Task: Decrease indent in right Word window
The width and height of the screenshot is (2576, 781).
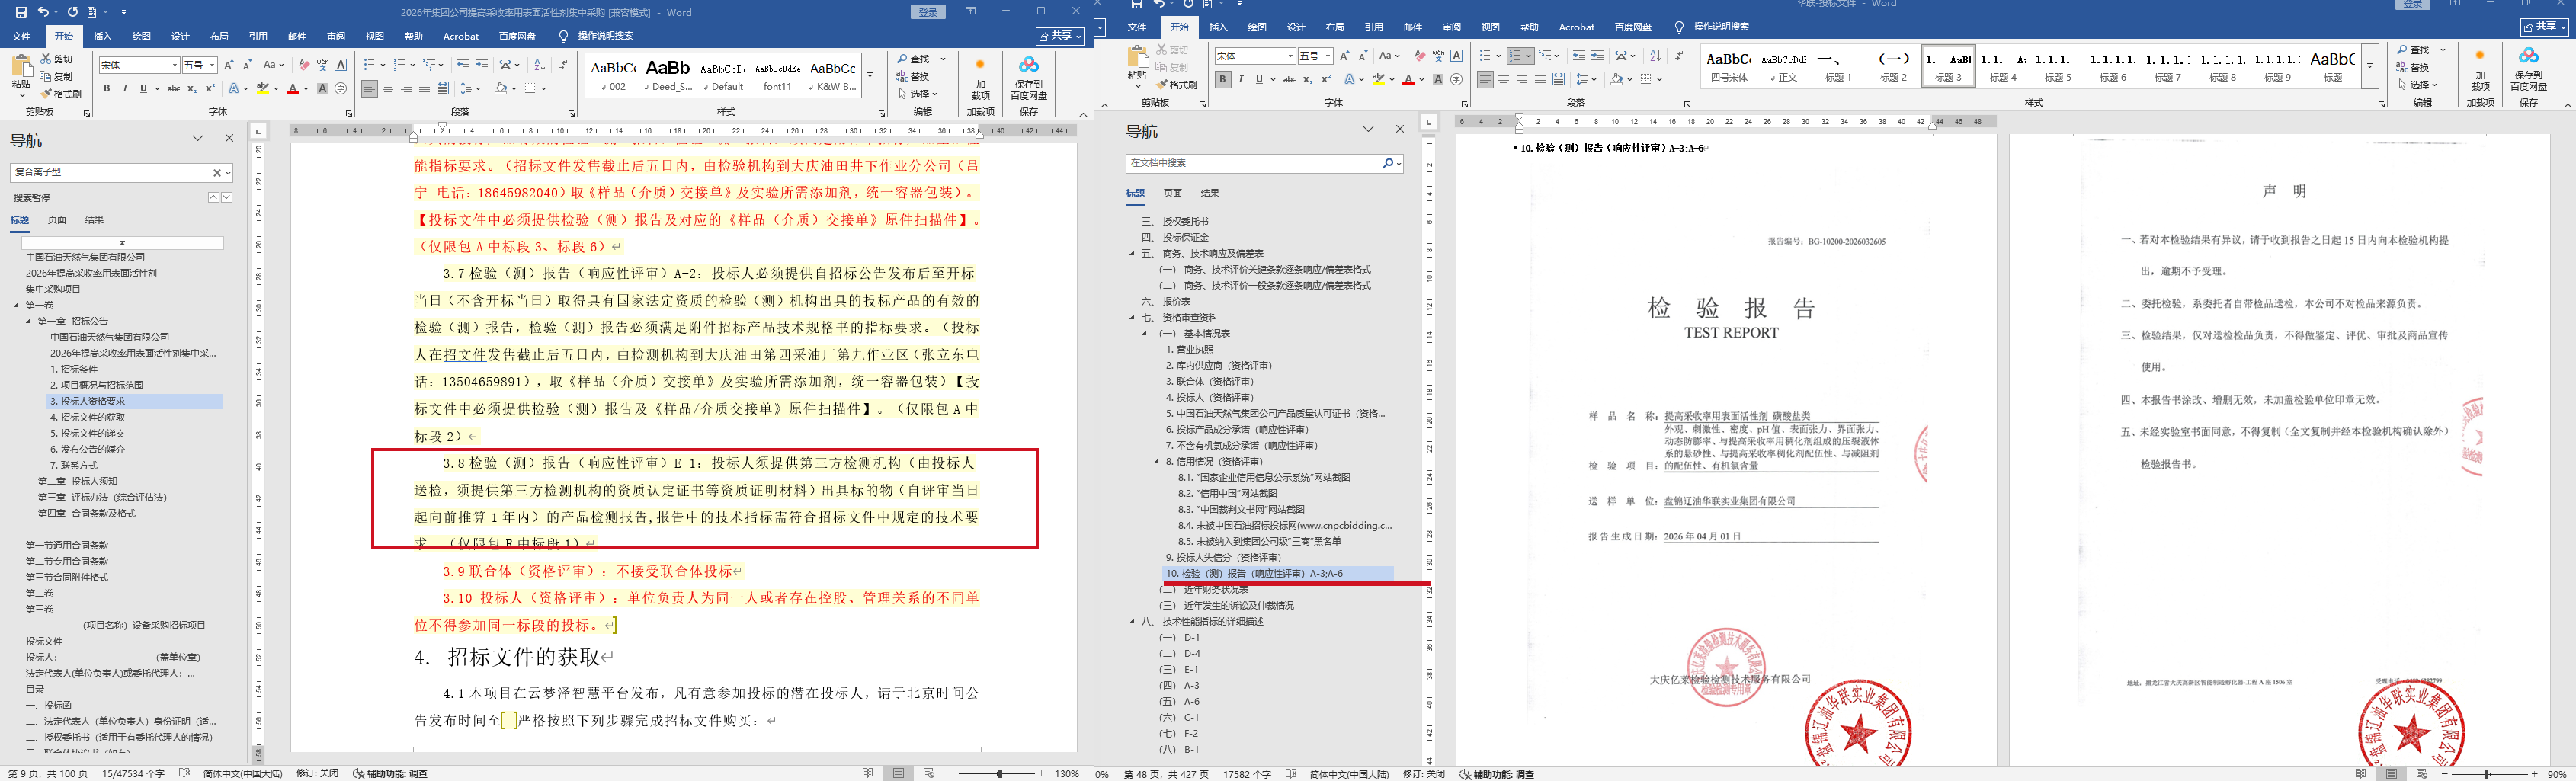Action: coord(1578,56)
